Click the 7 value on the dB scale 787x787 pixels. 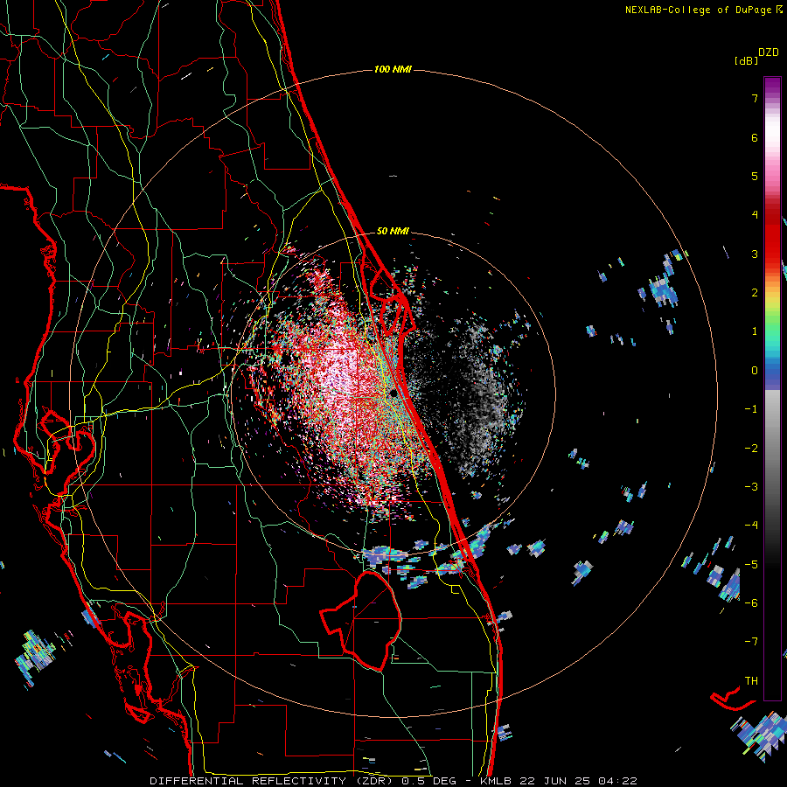755,98
